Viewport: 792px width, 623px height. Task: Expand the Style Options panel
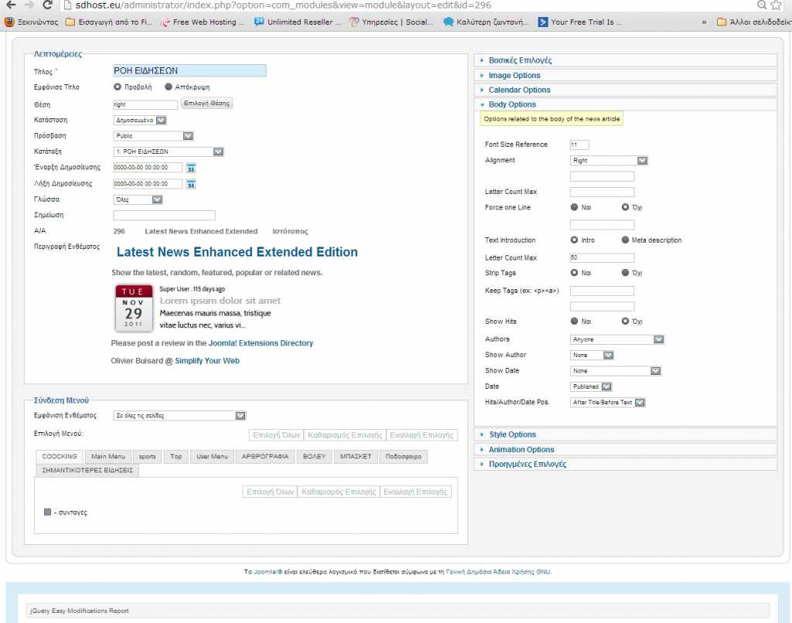pyautogui.click(x=512, y=434)
